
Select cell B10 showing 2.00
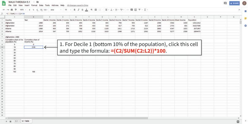(x=34, y=47)
